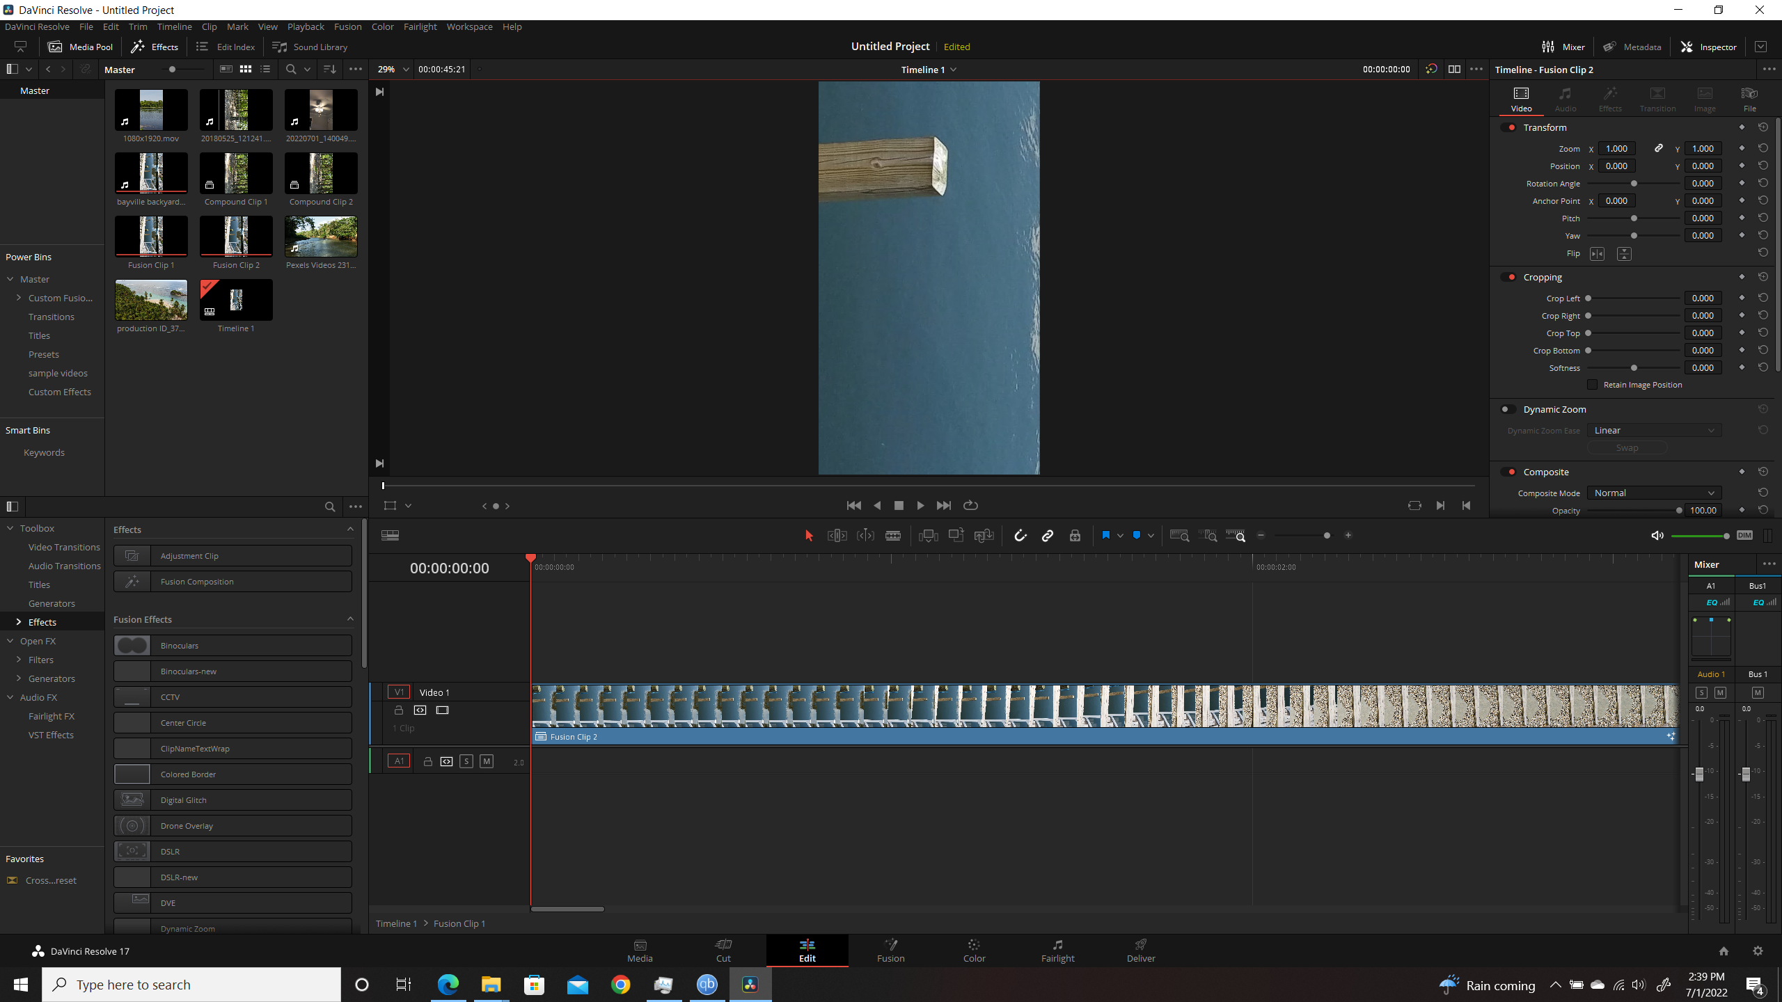Switch to Deliver page tab
The width and height of the screenshot is (1782, 1002).
tap(1140, 950)
